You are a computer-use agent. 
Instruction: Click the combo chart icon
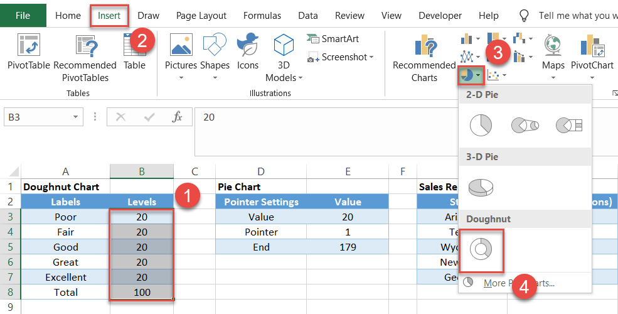click(519, 57)
